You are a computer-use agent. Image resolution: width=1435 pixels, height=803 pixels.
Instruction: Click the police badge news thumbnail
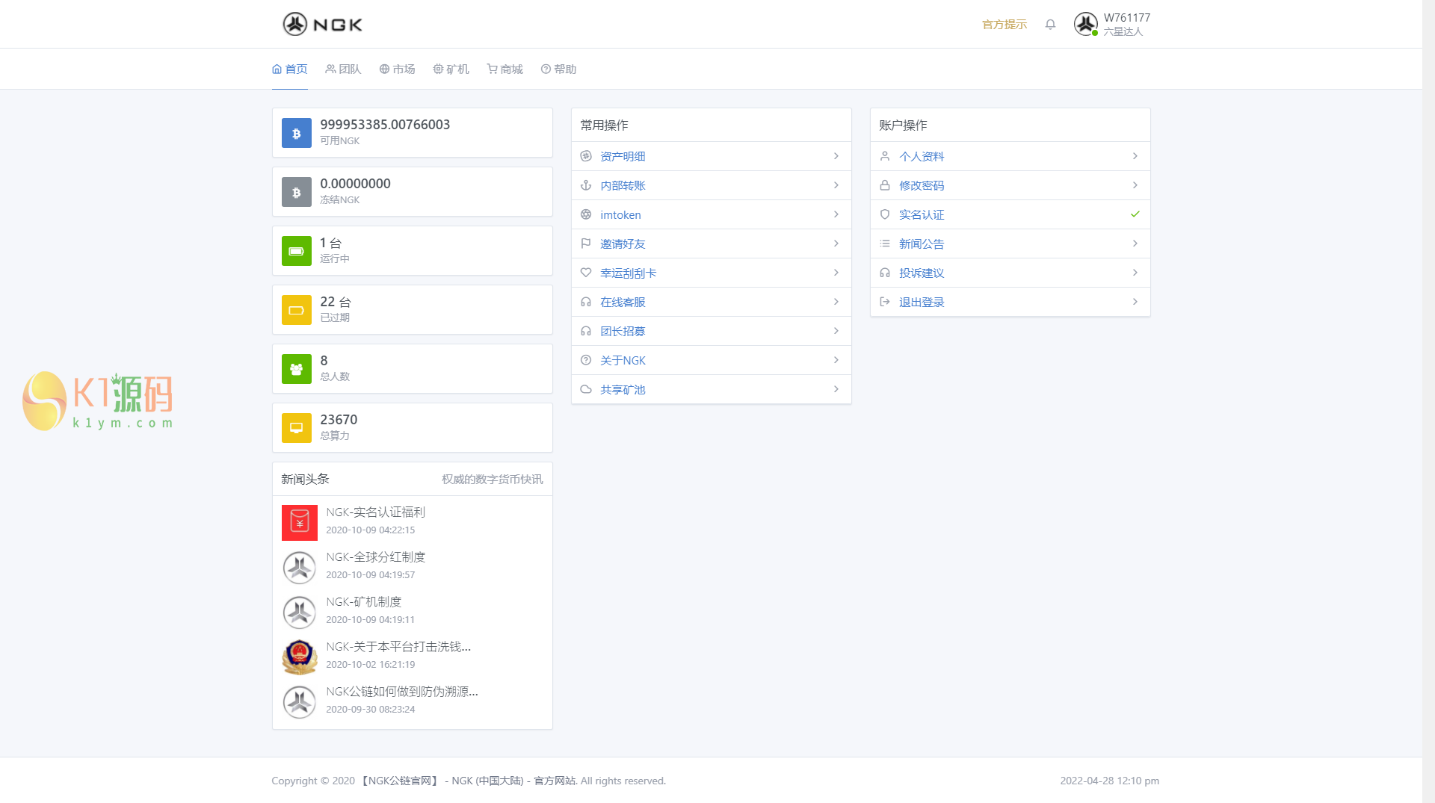pos(300,657)
